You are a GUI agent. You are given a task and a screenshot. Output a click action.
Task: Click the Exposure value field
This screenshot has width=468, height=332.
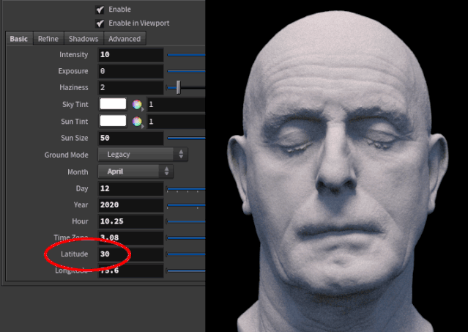click(x=130, y=71)
